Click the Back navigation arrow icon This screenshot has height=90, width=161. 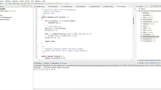tap(59, 3)
